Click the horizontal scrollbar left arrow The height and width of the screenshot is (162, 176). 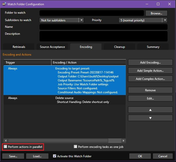tap(6, 141)
